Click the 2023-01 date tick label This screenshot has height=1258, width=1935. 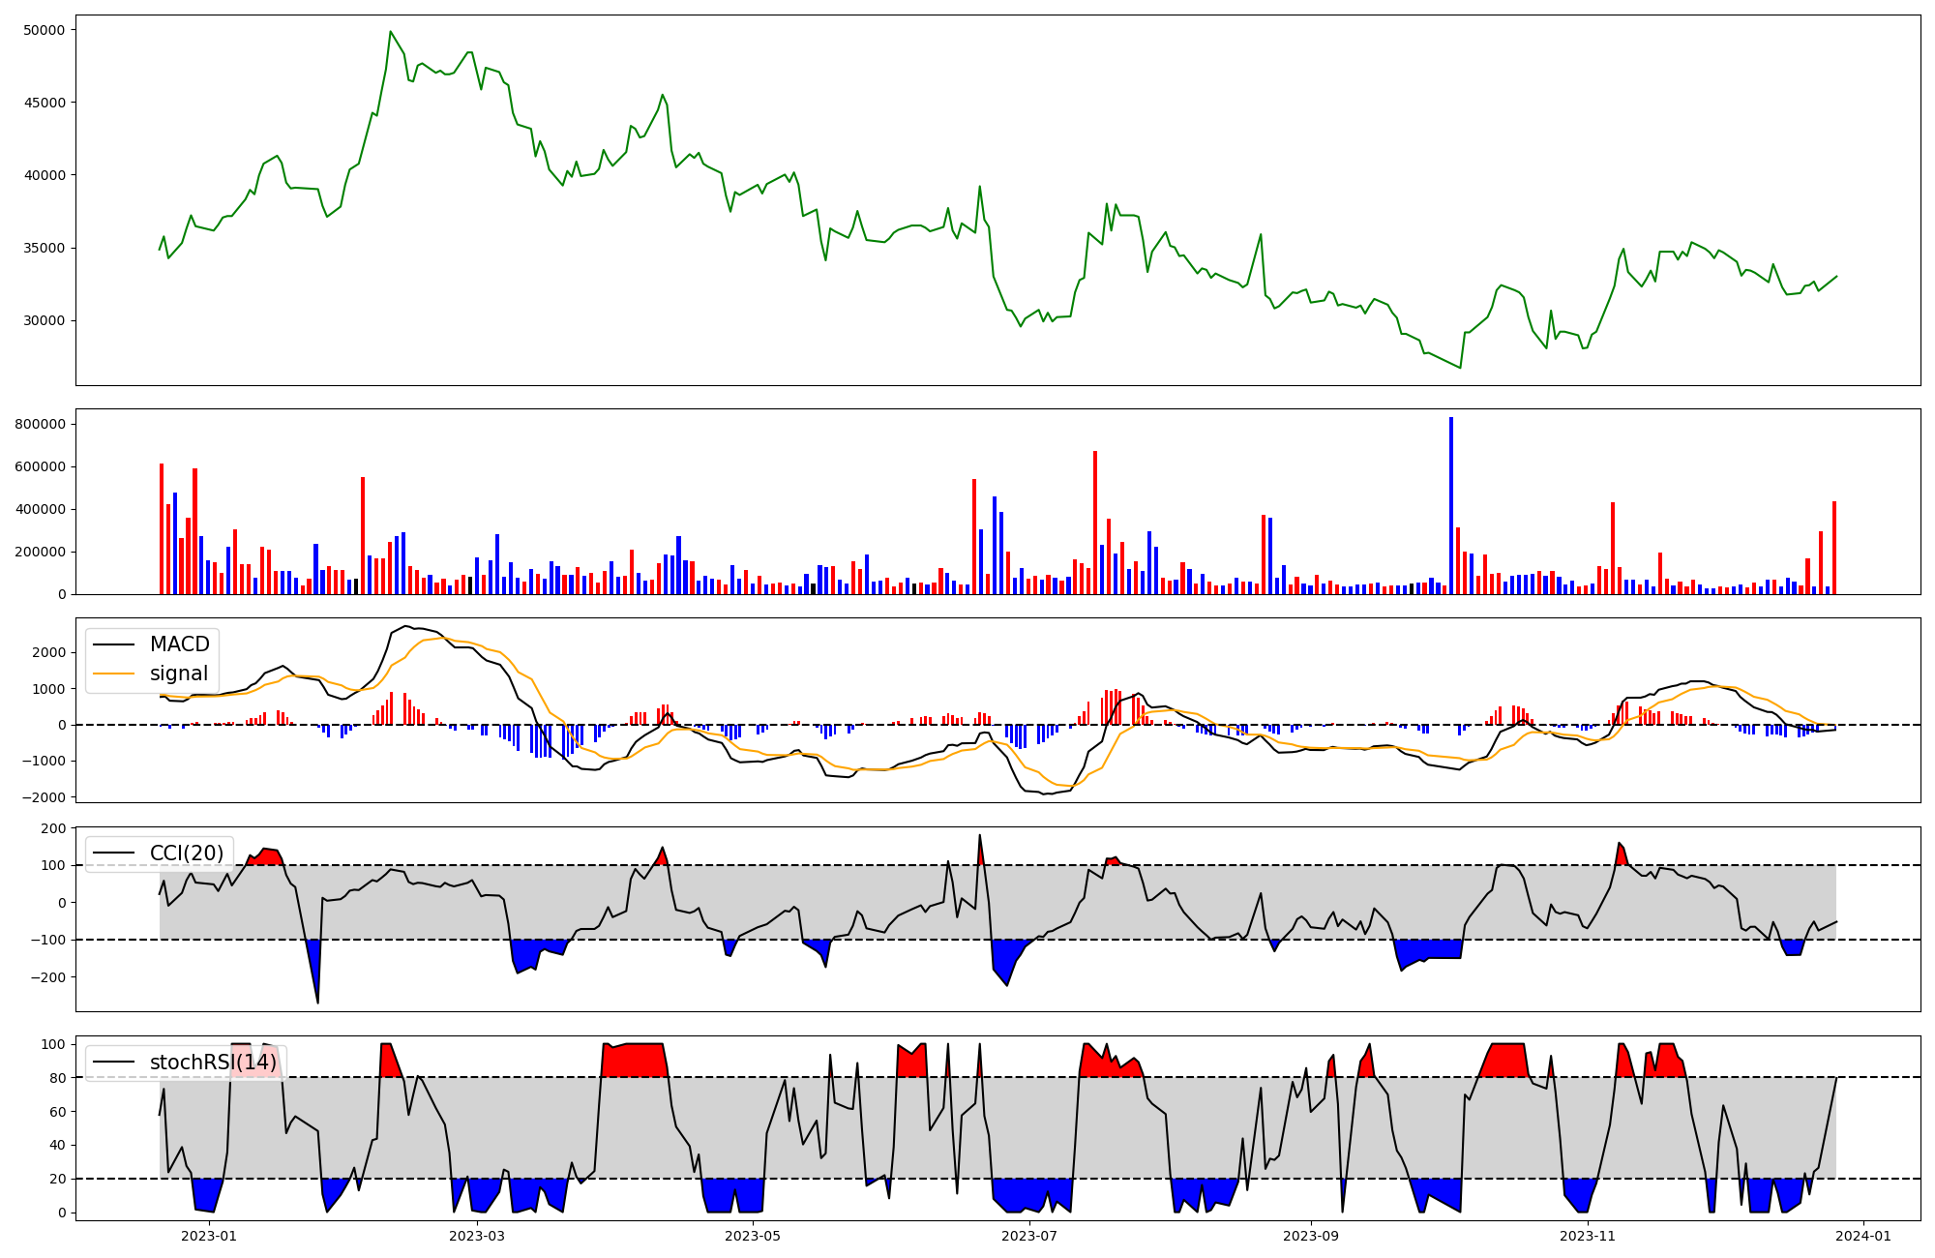click(209, 1236)
